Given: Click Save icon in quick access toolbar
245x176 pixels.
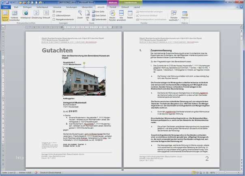Looking at the screenshot, I should click(x=7, y=3).
